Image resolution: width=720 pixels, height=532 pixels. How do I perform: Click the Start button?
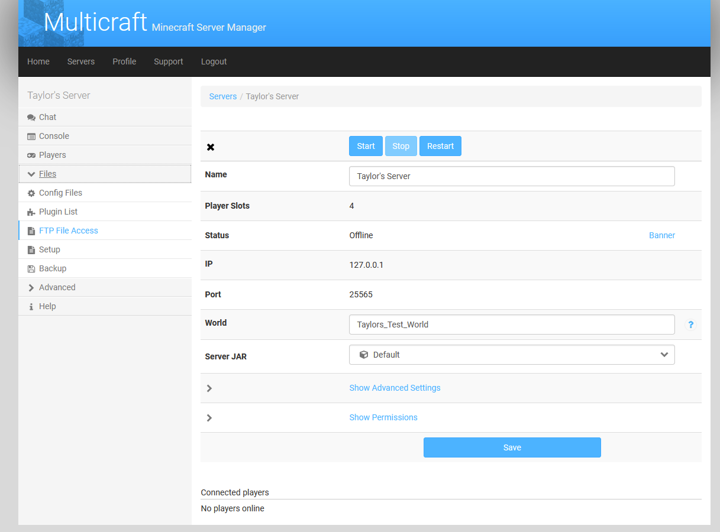coord(365,146)
